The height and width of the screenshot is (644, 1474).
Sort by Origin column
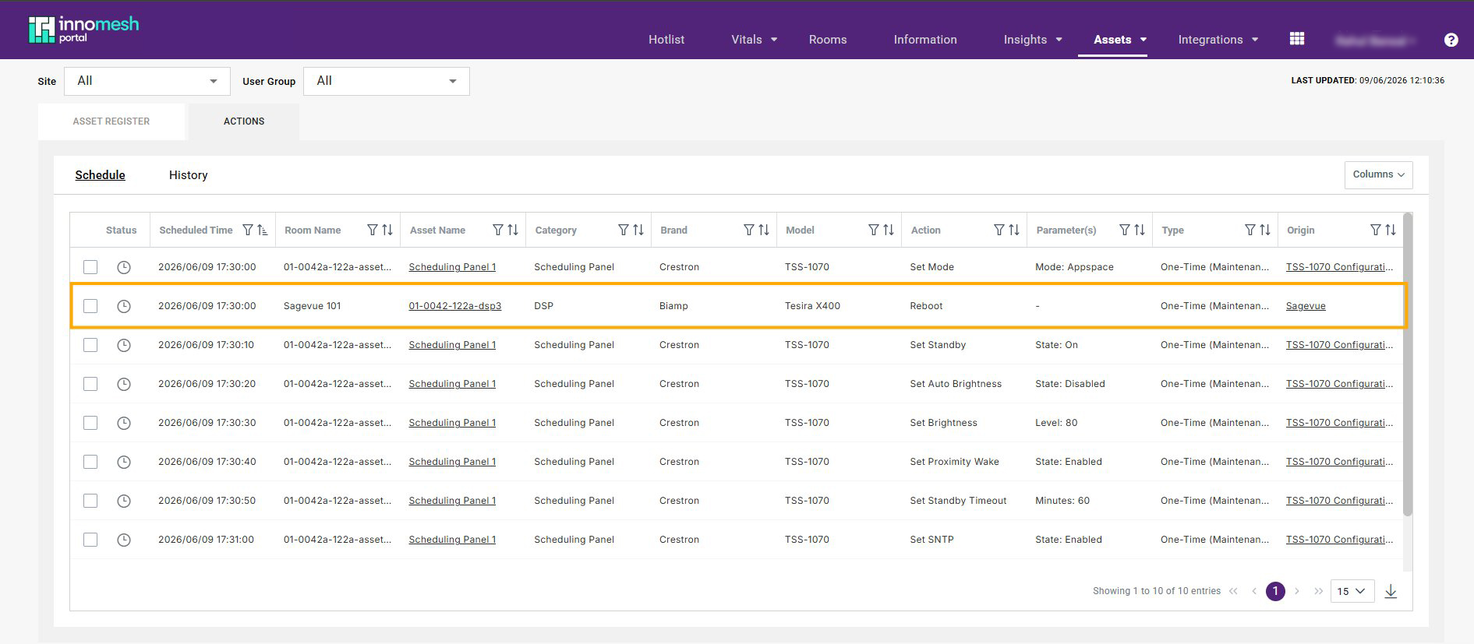coord(1391,230)
